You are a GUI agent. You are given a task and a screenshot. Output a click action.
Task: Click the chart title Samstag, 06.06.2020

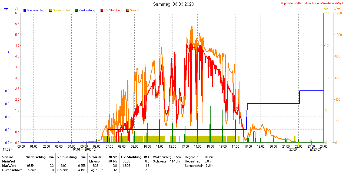tap(173, 4)
